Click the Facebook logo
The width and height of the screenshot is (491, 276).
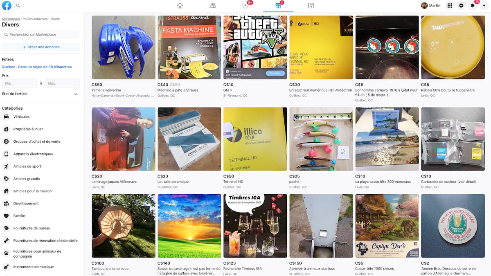coord(7,6)
